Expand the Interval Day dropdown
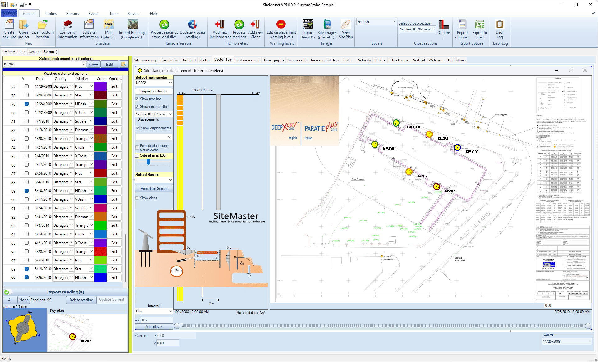 [x=170, y=311]
